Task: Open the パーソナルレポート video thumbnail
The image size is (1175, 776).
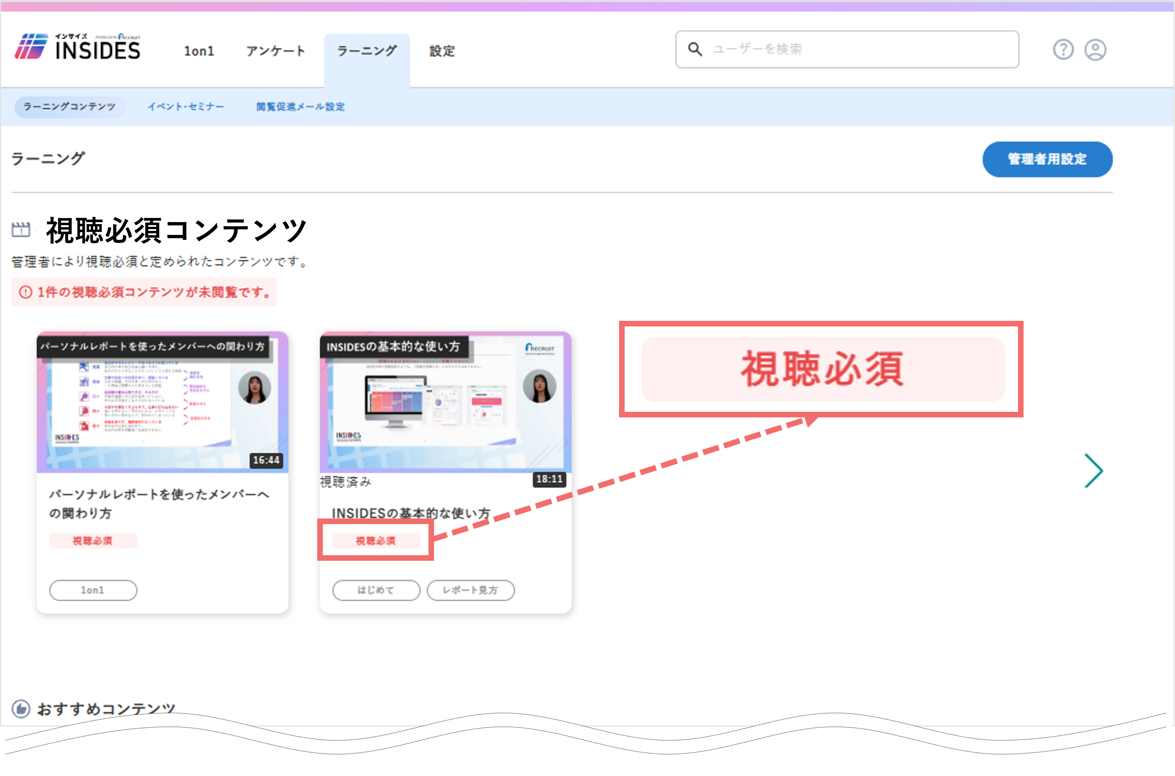Action: (x=162, y=402)
